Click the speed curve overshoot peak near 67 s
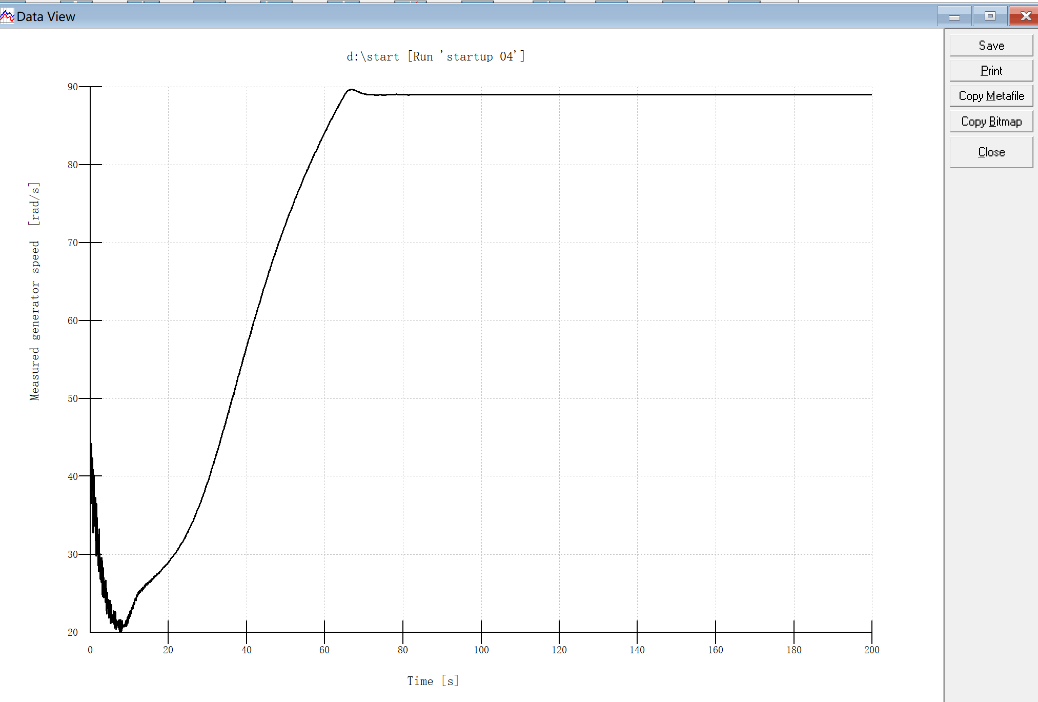This screenshot has height=702, width=1038. [x=351, y=90]
